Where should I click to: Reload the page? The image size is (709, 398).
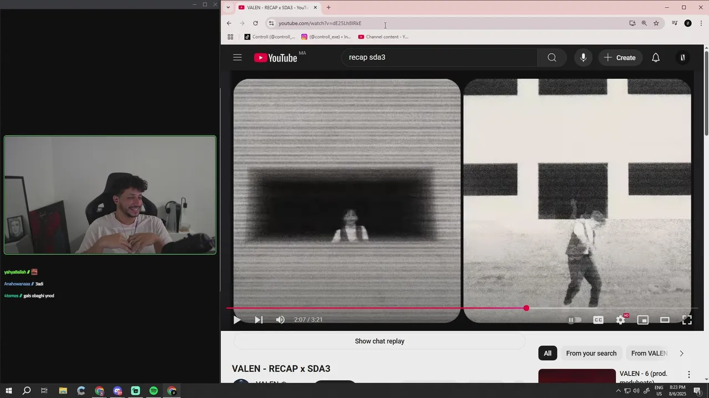[x=255, y=23]
